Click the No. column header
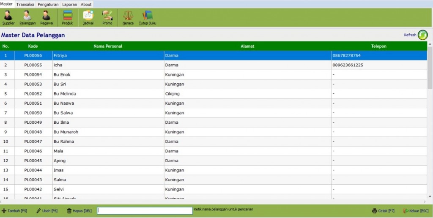 click(5, 46)
